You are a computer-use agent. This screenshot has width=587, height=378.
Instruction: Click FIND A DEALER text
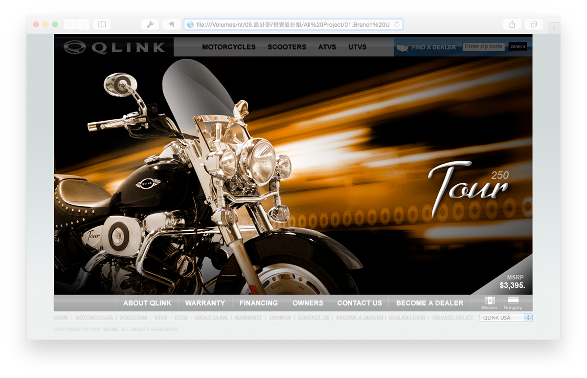pos(434,47)
